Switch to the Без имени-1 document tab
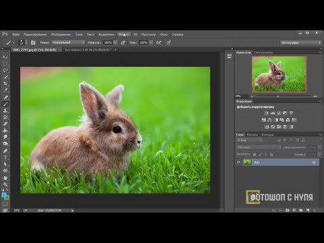The width and height of the screenshot is (324, 243). point(88,50)
